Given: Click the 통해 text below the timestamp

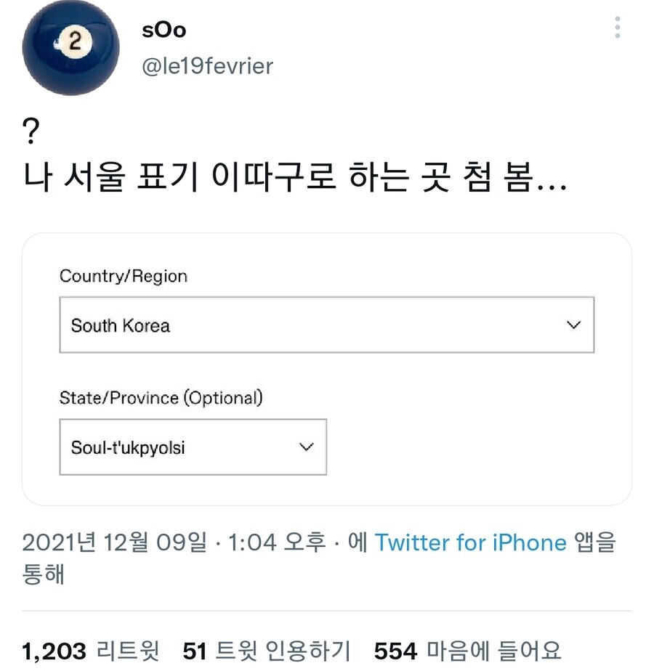Looking at the screenshot, I should [44, 574].
